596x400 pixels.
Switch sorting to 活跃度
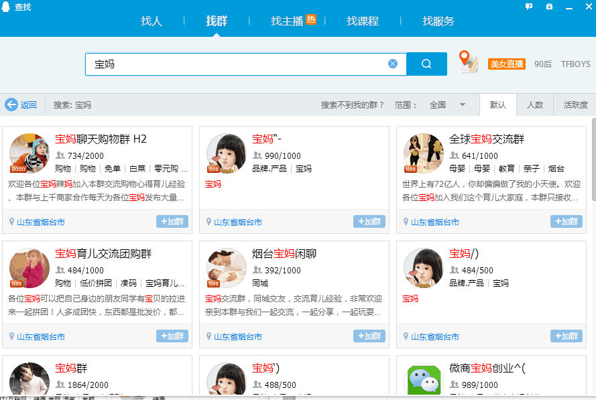[575, 105]
